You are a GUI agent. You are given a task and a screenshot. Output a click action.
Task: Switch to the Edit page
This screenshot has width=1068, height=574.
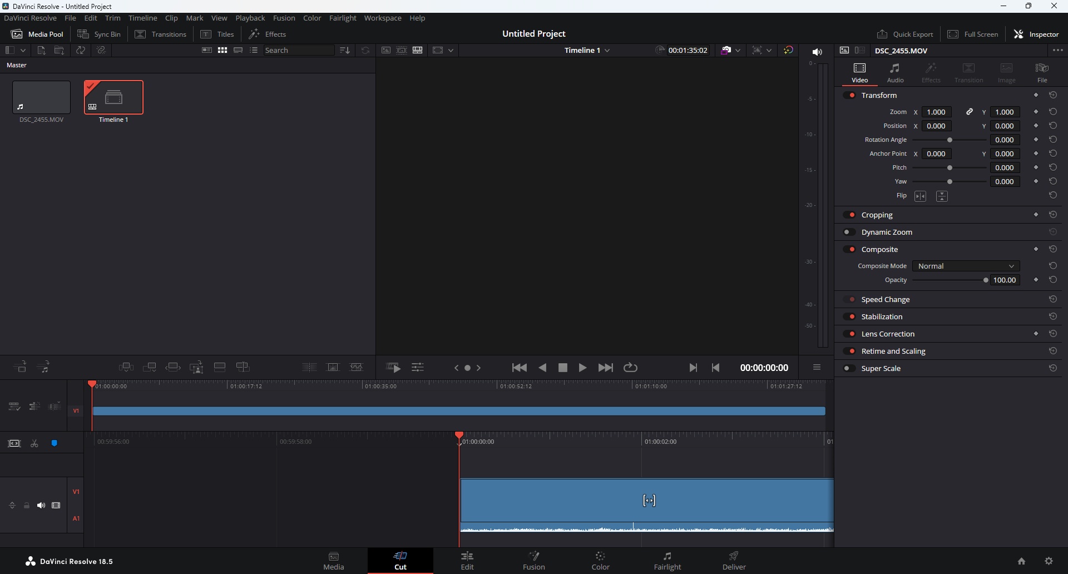click(467, 561)
